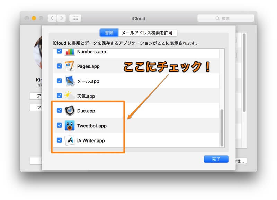
Task: Click the magnifier icon in the search field
Action: [217, 18]
